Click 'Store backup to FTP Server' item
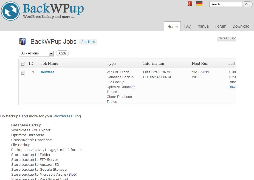 tap(35, 160)
